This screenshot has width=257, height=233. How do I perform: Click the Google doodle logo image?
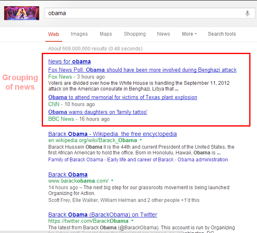[x=22, y=13]
